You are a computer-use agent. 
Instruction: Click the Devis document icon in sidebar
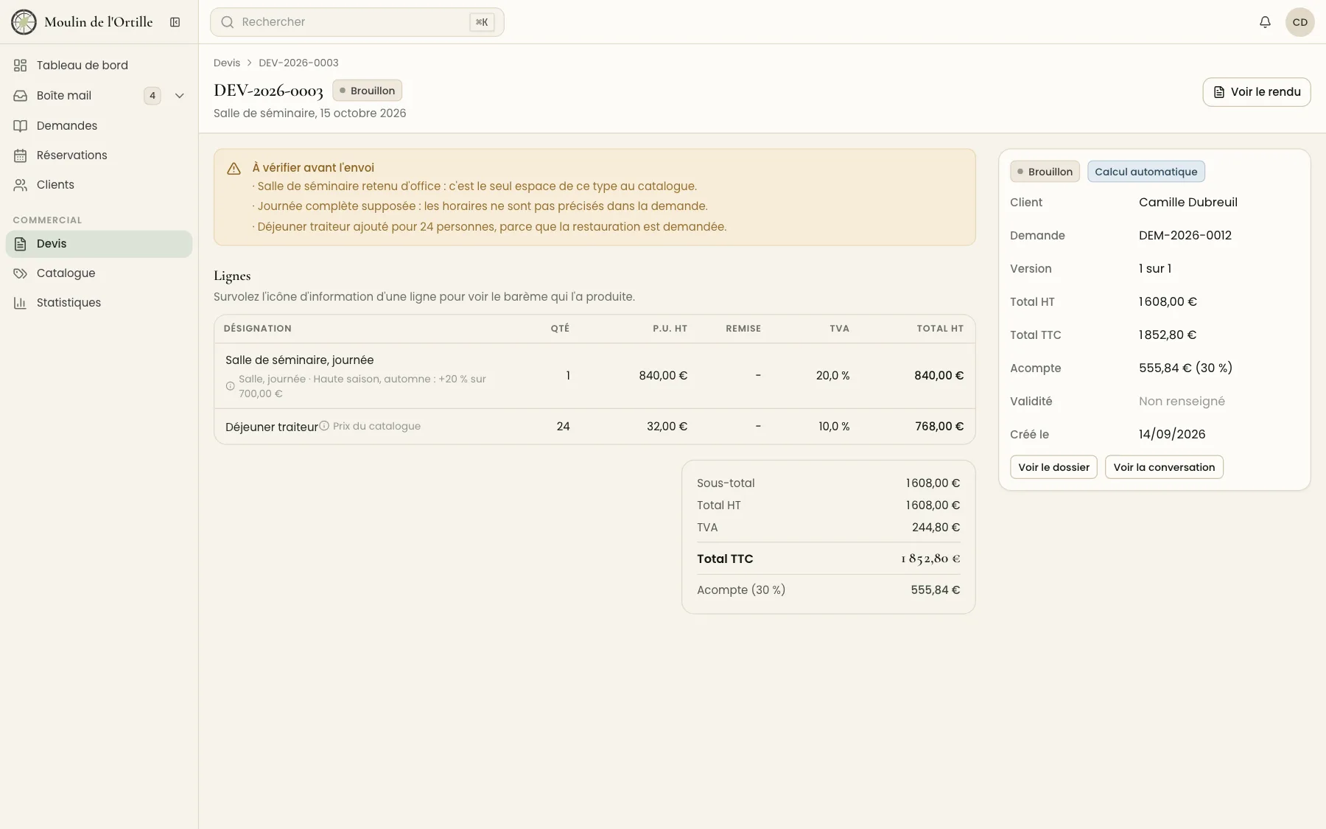pos(21,244)
